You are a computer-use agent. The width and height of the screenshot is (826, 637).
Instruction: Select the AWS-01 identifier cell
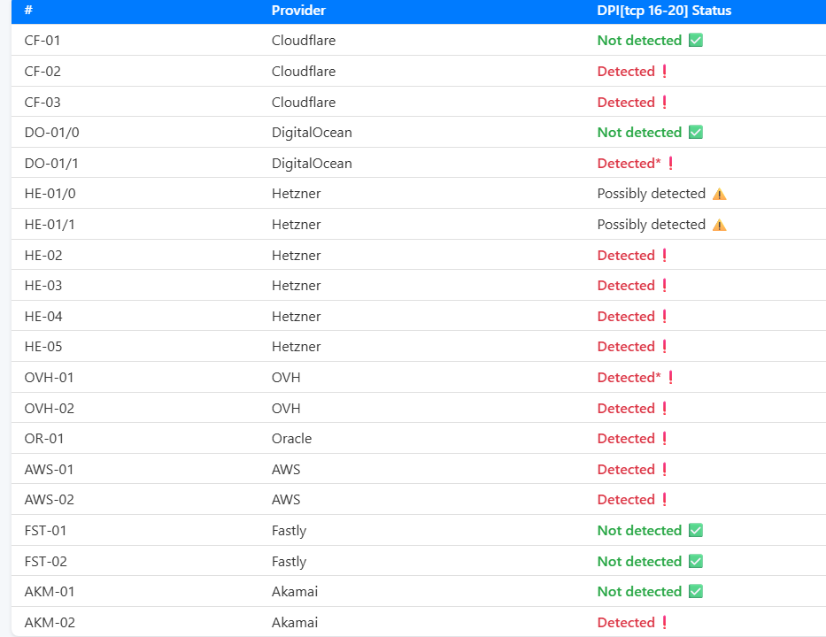coord(49,470)
